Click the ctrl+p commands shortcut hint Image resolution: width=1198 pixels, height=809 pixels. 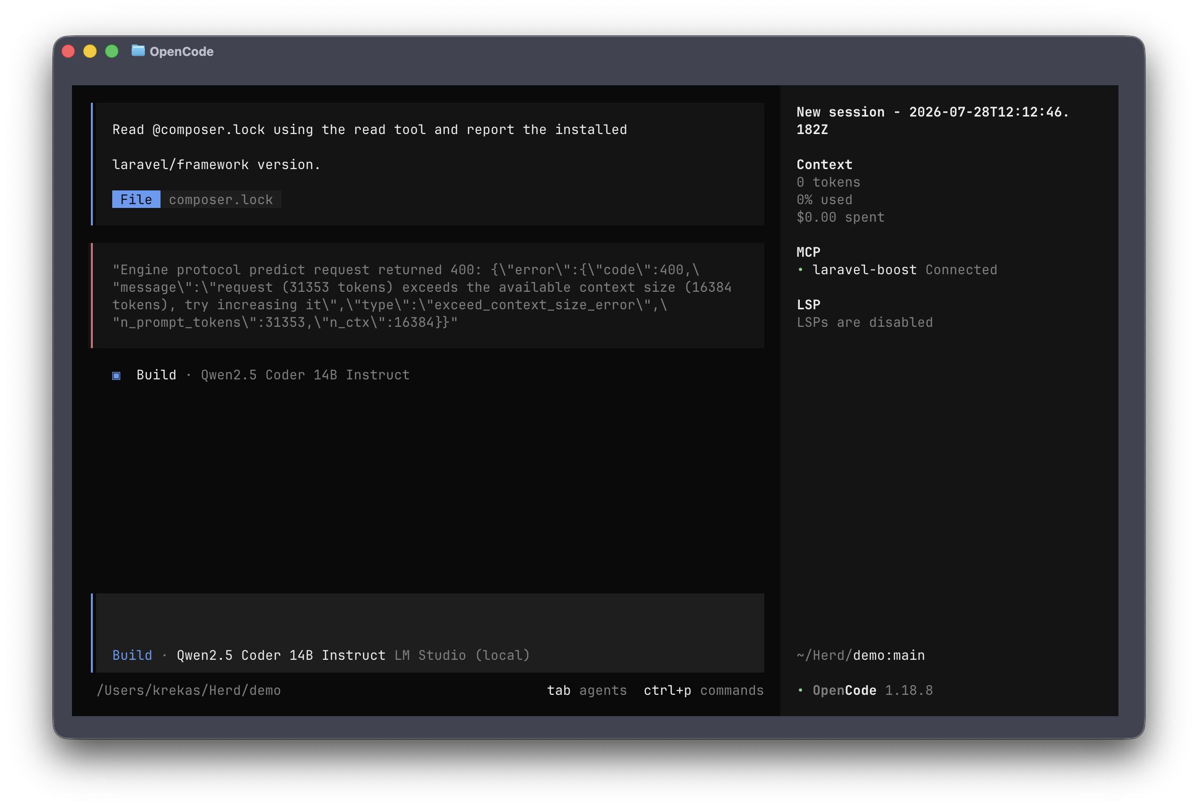pyautogui.click(x=704, y=691)
